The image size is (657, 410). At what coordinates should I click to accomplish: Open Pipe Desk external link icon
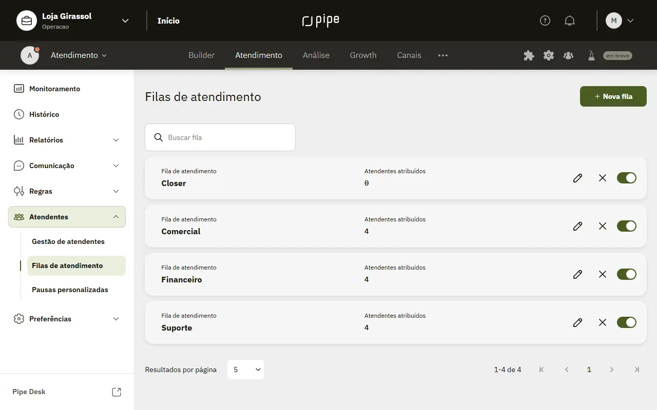[x=117, y=392]
